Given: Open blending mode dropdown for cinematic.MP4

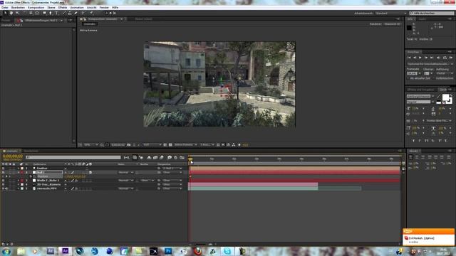Looking at the screenshot, I should (125, 188).
